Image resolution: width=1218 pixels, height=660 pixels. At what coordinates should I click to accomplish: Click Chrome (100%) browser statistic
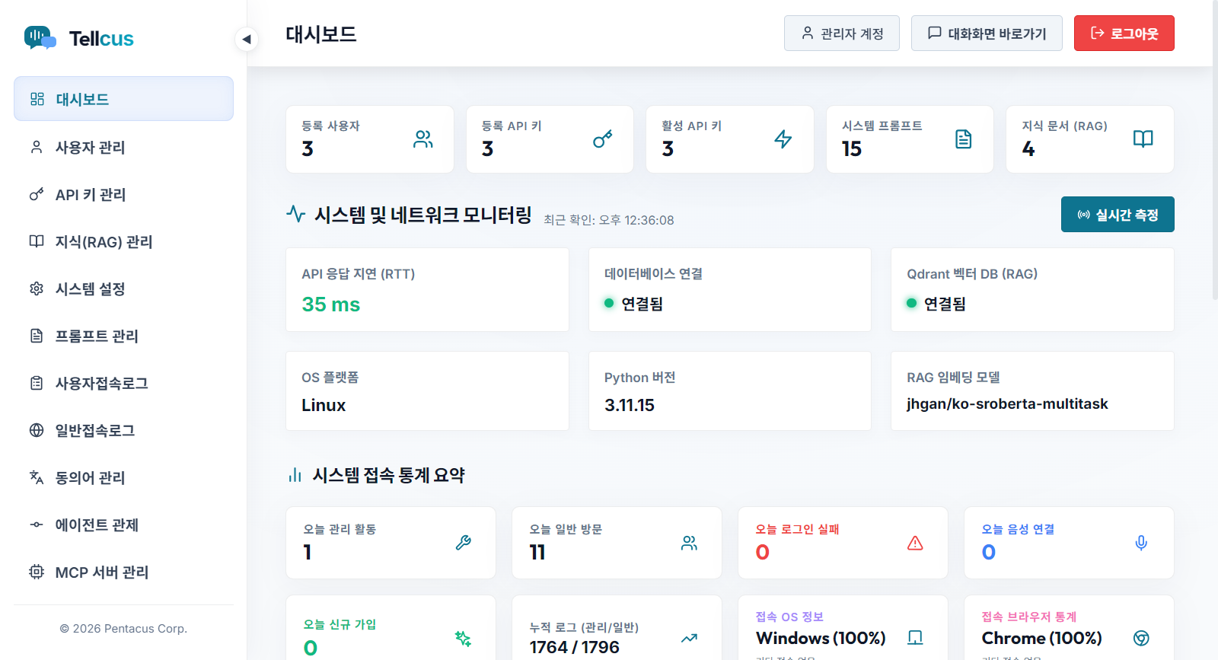[1042, 638]
